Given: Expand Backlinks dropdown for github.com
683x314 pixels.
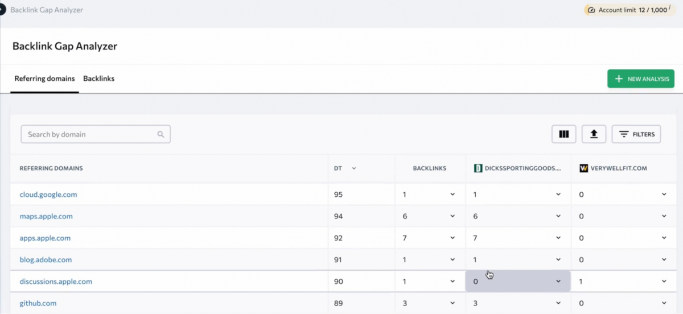Looking at the screenshot, I should [452, 303].
